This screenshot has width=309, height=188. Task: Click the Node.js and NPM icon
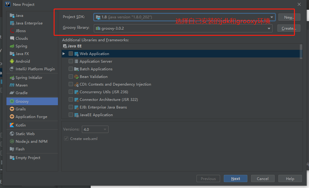pyautogui.click(x=12, y=142)
